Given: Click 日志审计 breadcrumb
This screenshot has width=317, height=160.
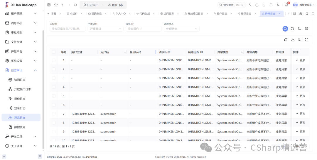Looking at the screenshot, I should tap(91, 5).
